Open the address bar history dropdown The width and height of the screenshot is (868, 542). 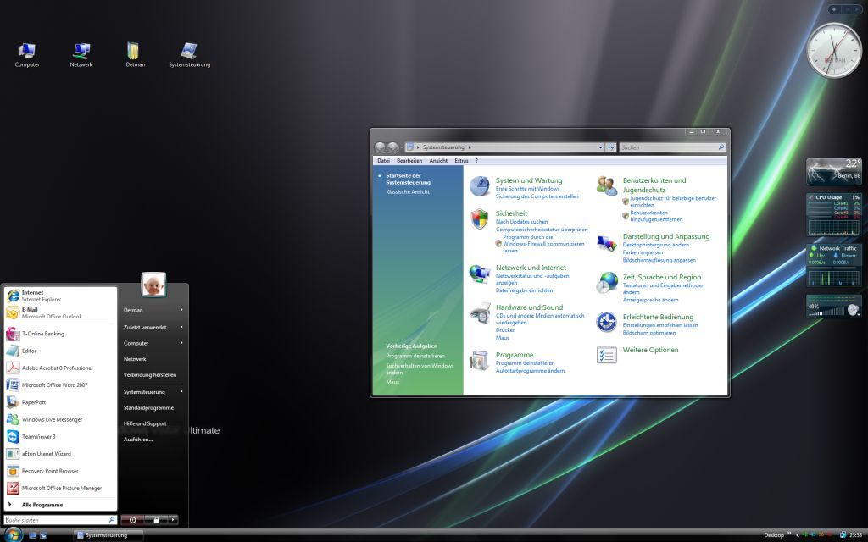600,147
